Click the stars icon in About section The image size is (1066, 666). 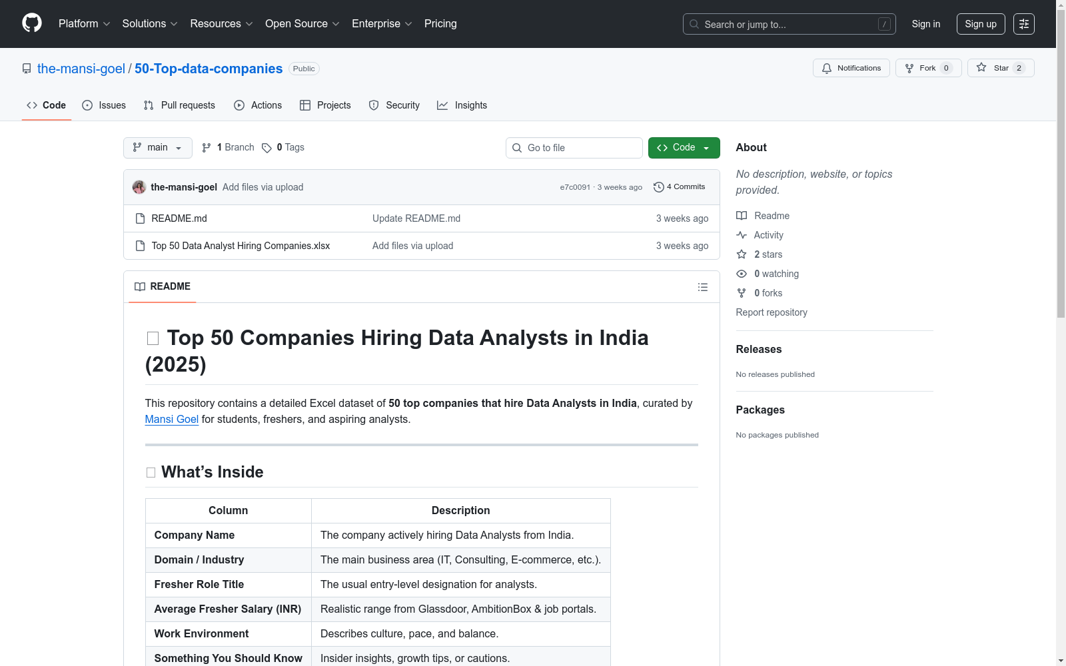(x=742, y=254)
